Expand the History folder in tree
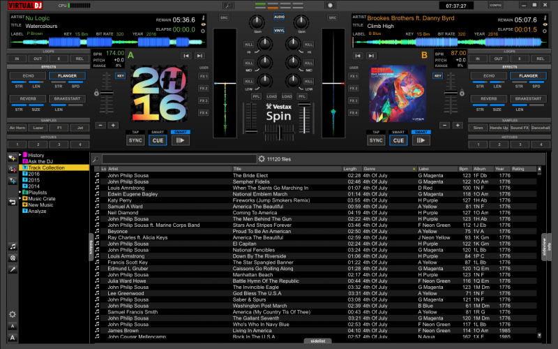 20,155
